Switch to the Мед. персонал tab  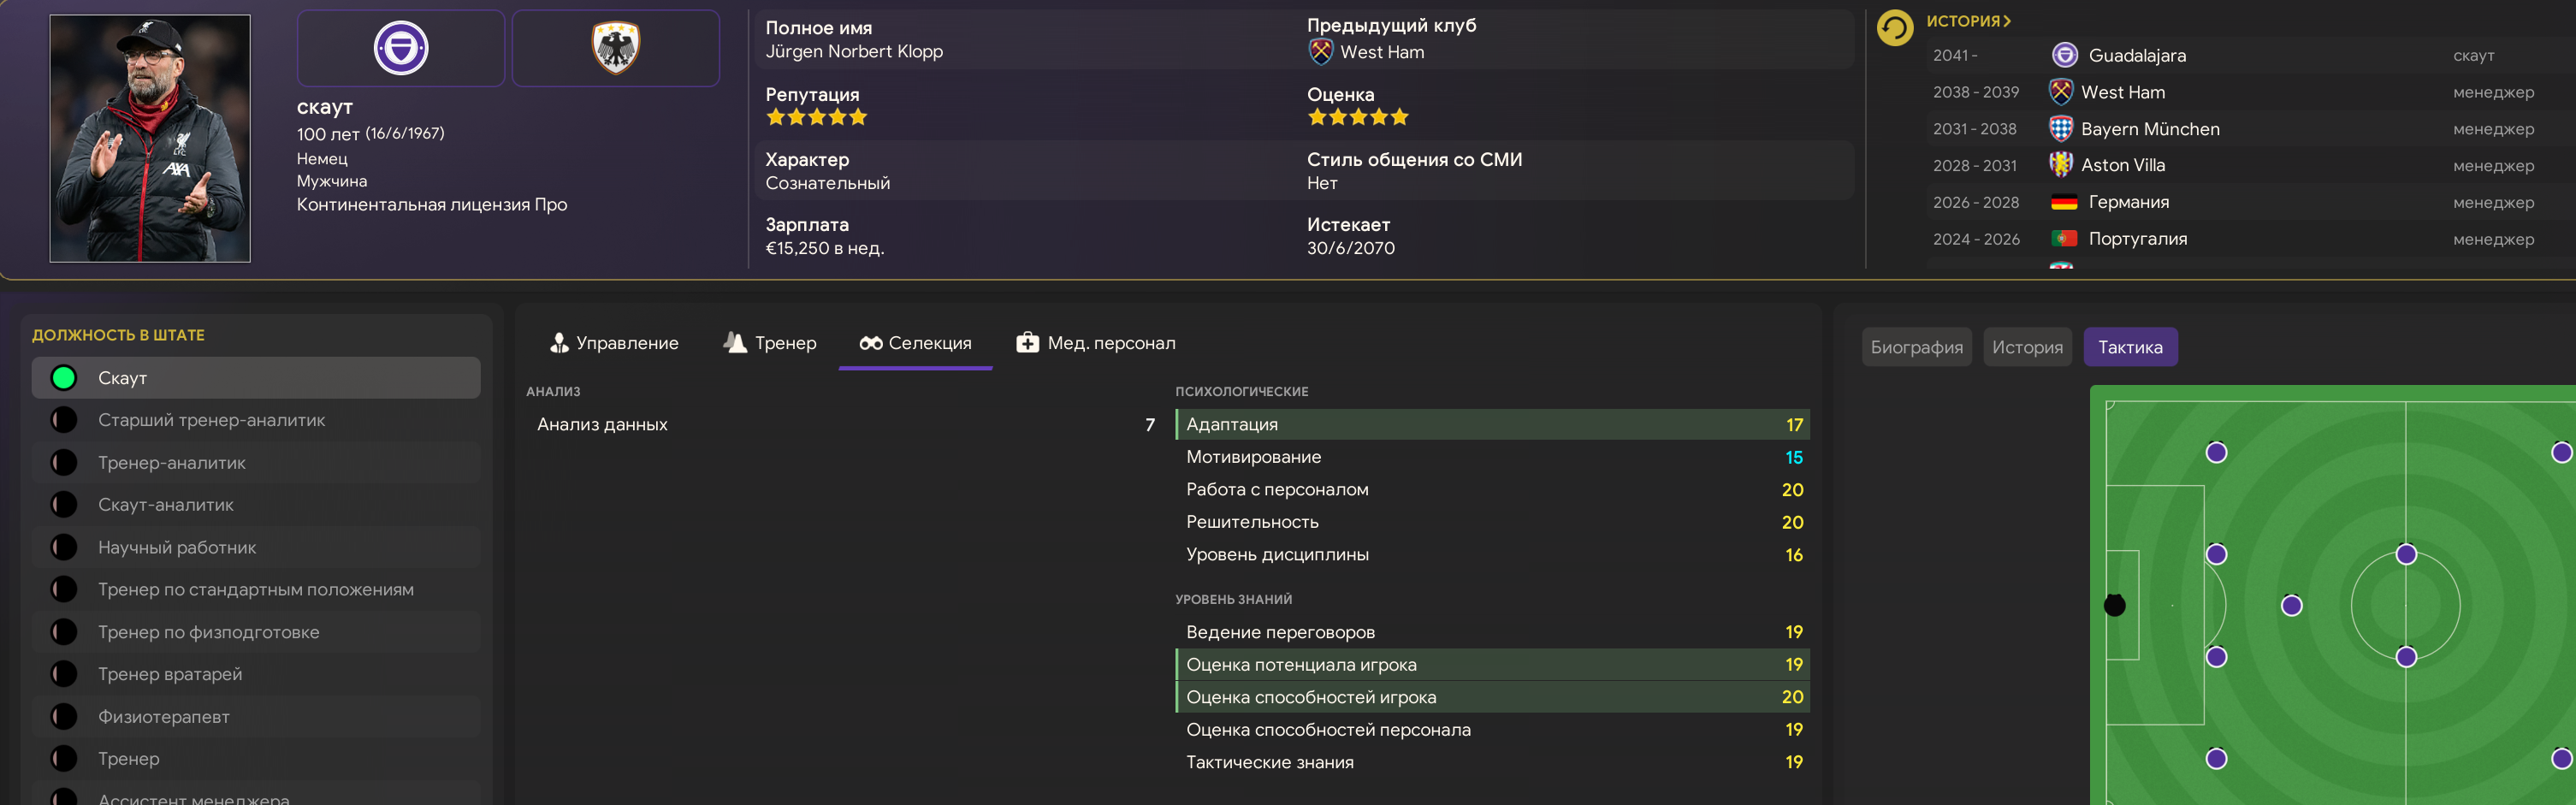pos(1095,343)
